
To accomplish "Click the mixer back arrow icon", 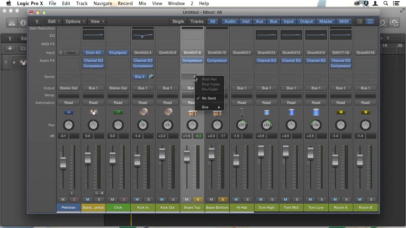I will coord(37,22).
